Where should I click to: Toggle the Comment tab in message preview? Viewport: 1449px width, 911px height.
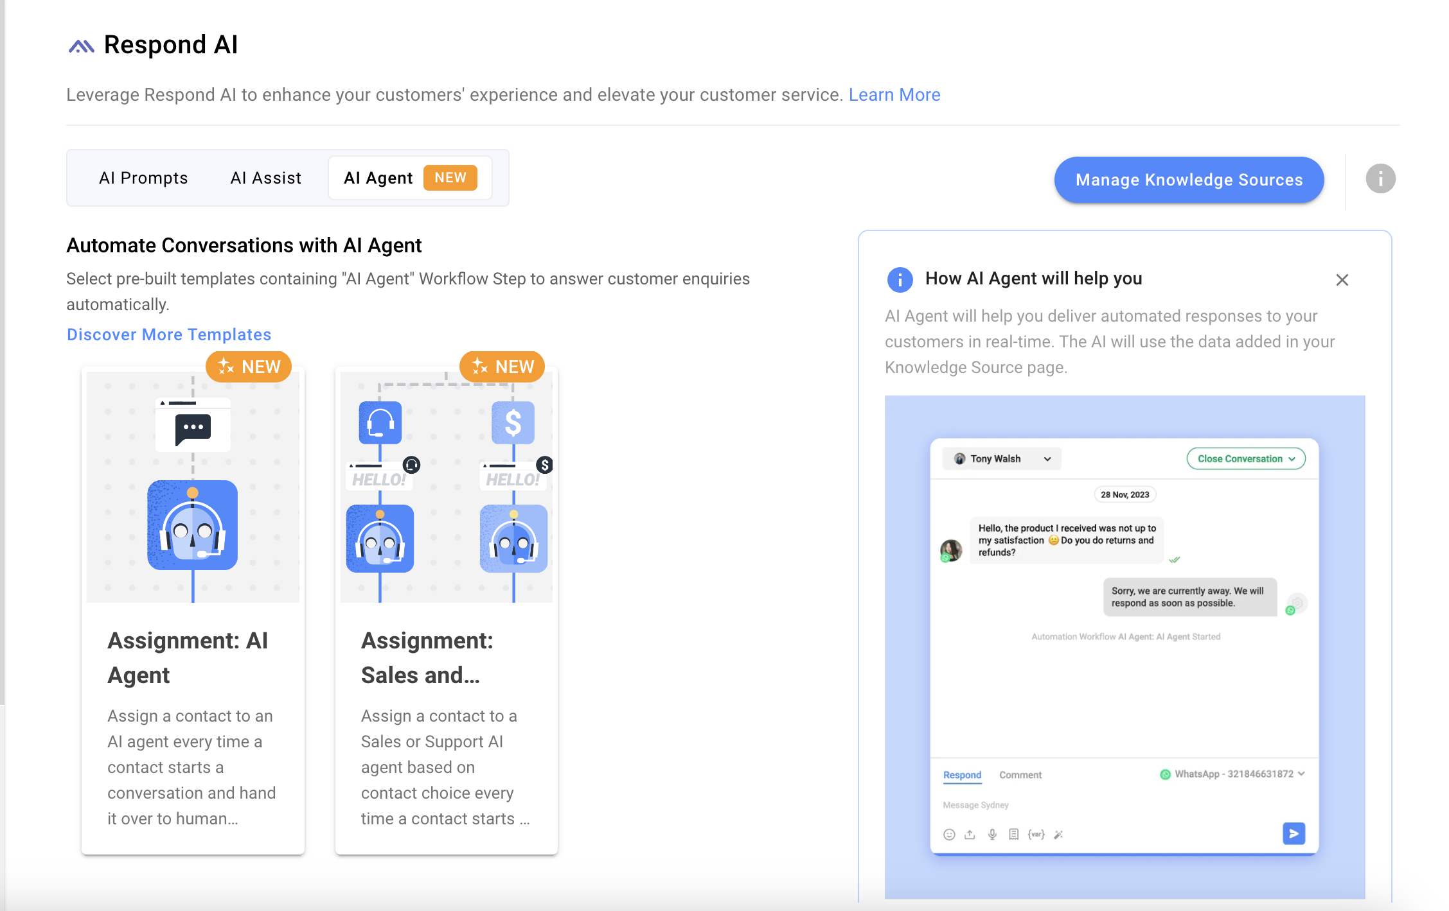(1020, 776)
